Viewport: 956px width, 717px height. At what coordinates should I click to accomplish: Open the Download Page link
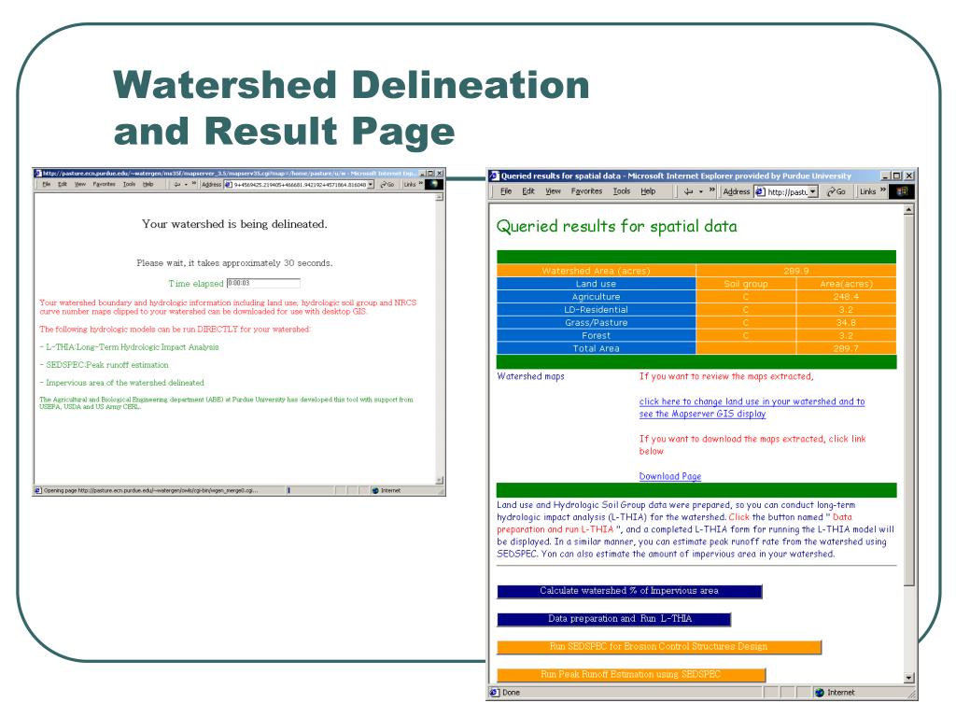670,476
